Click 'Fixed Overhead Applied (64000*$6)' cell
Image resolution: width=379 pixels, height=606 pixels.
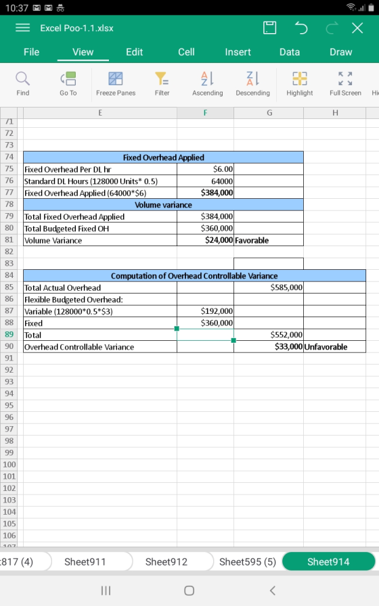pyautogui.click(x=100, y=193)
